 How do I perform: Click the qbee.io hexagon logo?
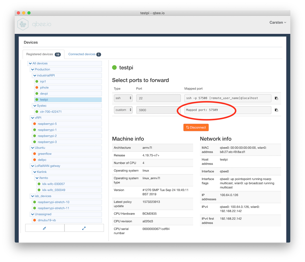pos(23,24)
